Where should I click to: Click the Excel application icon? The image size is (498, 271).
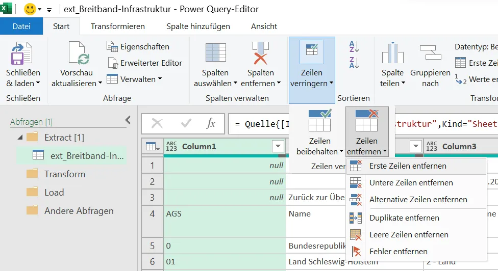[6, 8]
